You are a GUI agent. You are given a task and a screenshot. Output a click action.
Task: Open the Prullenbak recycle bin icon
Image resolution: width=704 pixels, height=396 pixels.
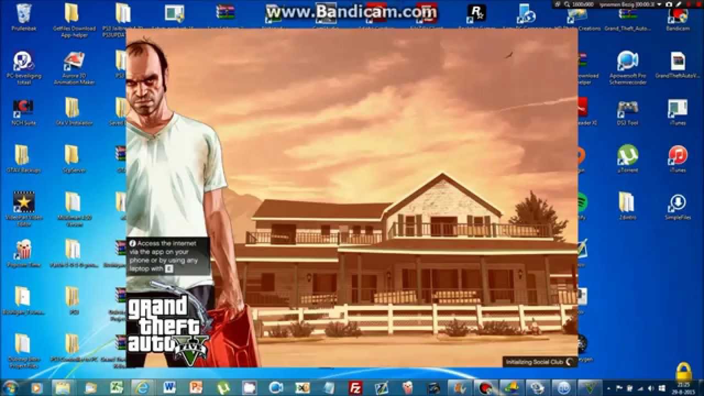(x=24, y=17)
